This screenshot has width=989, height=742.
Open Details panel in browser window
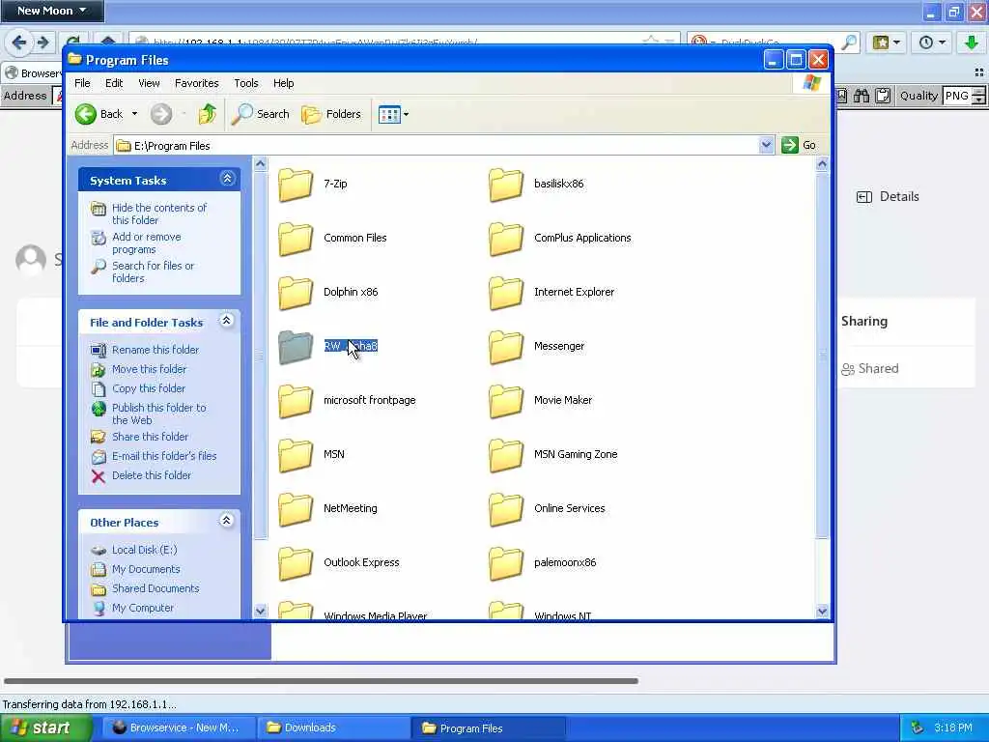click(x=888, y=197)
